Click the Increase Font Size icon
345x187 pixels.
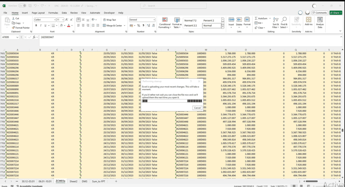(x=67, y=20)
